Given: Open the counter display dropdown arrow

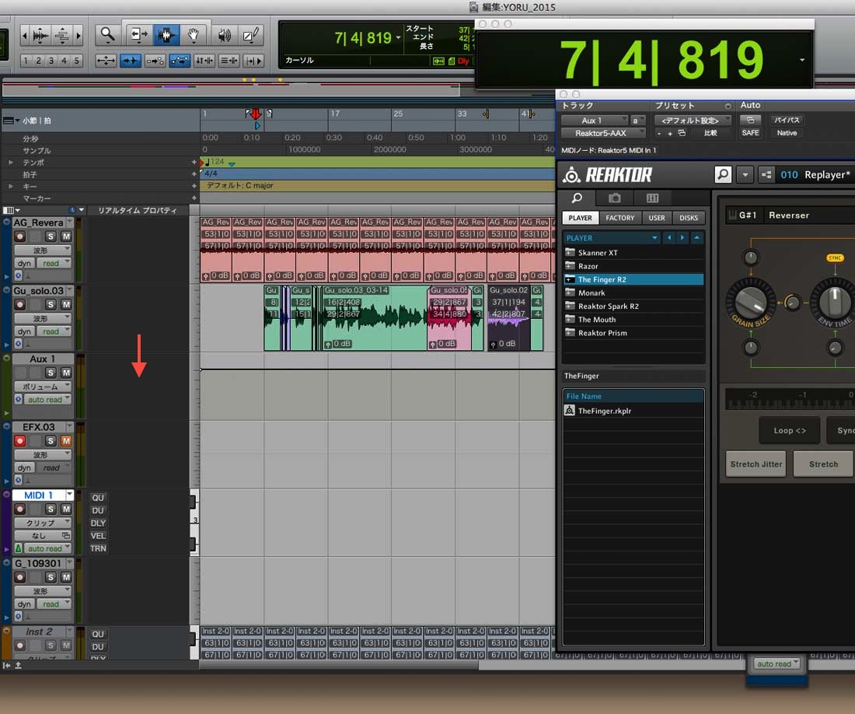Looking at the screenshot, I should point(398,37).
